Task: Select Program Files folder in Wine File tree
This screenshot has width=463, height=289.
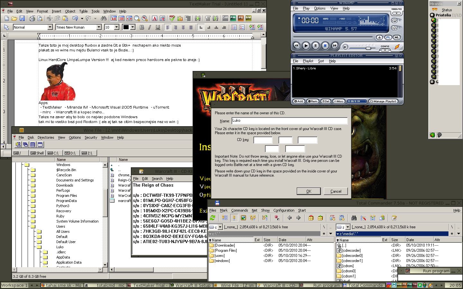Action: pyautogui.click(x=67, y=196)
